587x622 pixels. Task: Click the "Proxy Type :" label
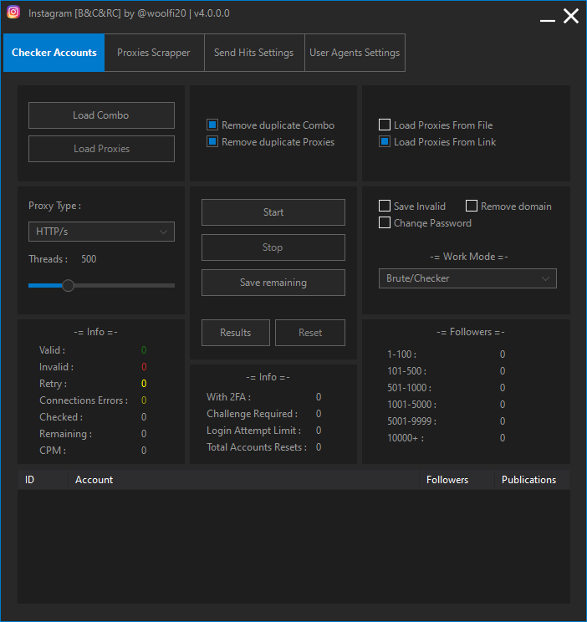(x=55, y=206)
